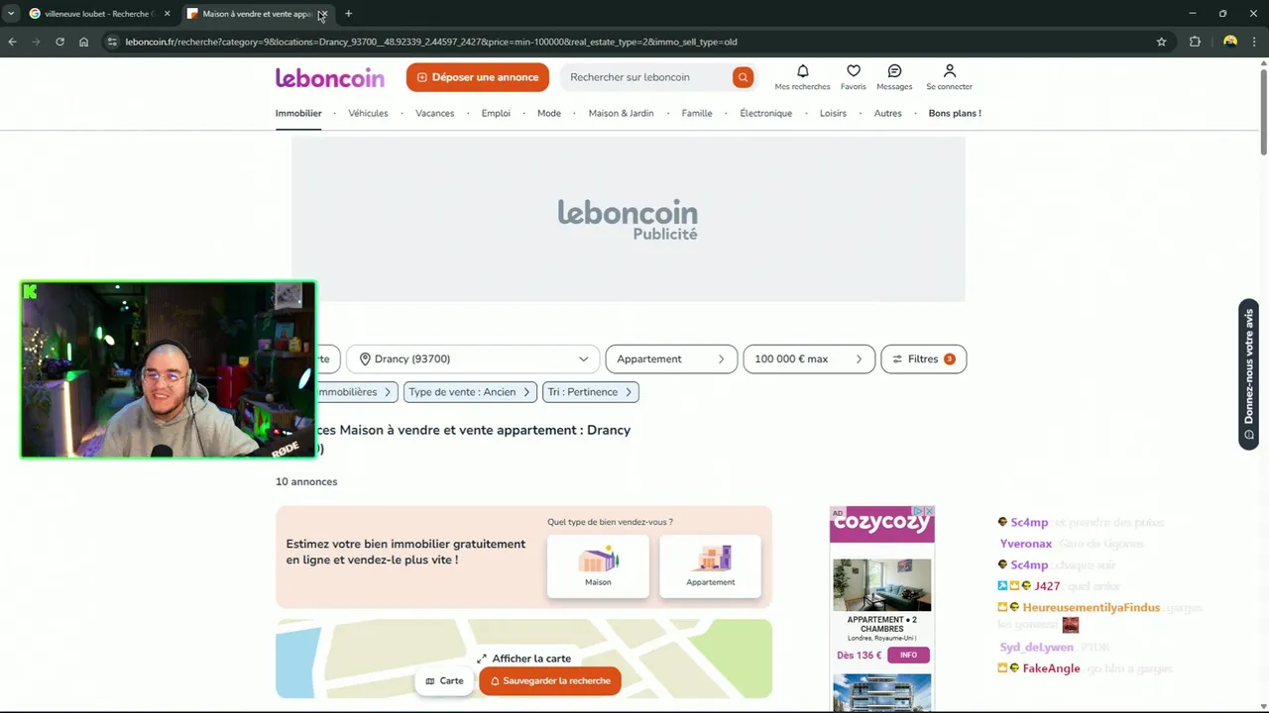Reload the page with refresh icon
Viewport: 1269px width, 713px height.
point(59,42)
